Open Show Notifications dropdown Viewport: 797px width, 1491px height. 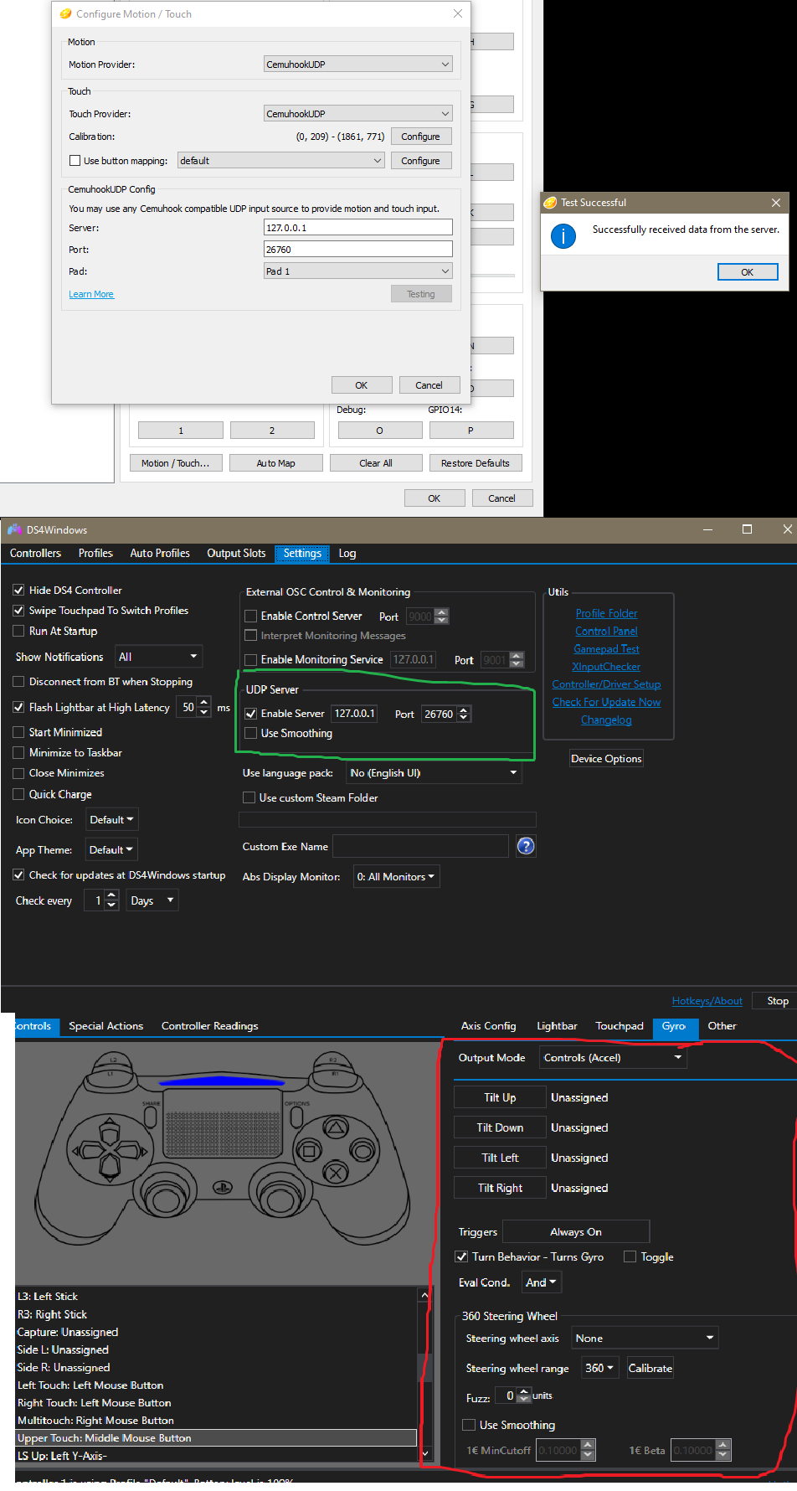[159, 657]
